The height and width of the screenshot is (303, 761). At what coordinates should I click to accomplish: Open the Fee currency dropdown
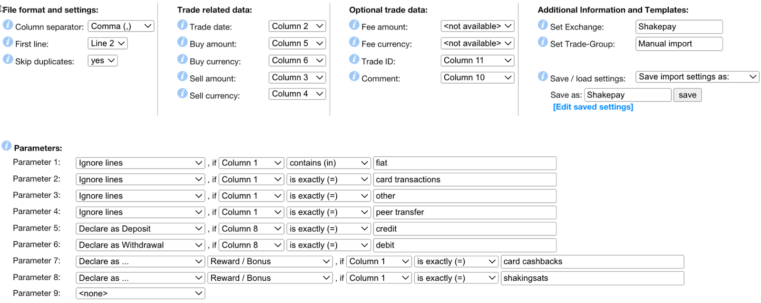point(478,43)
